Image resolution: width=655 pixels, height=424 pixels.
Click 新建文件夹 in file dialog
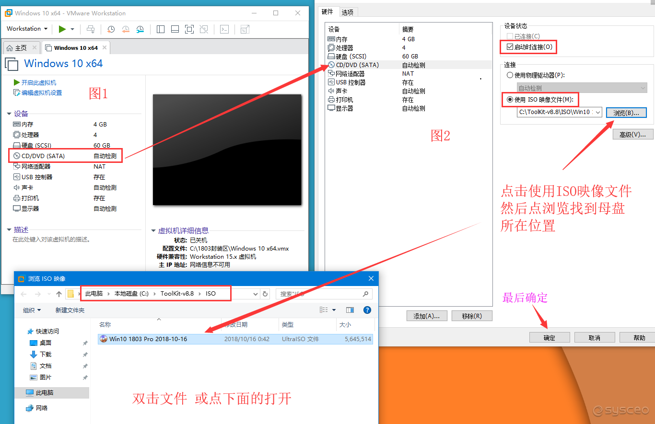click(x=70, y=310)
